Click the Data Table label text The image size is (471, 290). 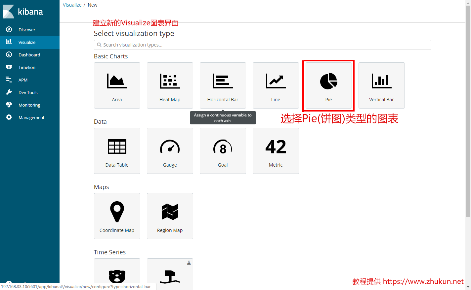pos(117,165)
